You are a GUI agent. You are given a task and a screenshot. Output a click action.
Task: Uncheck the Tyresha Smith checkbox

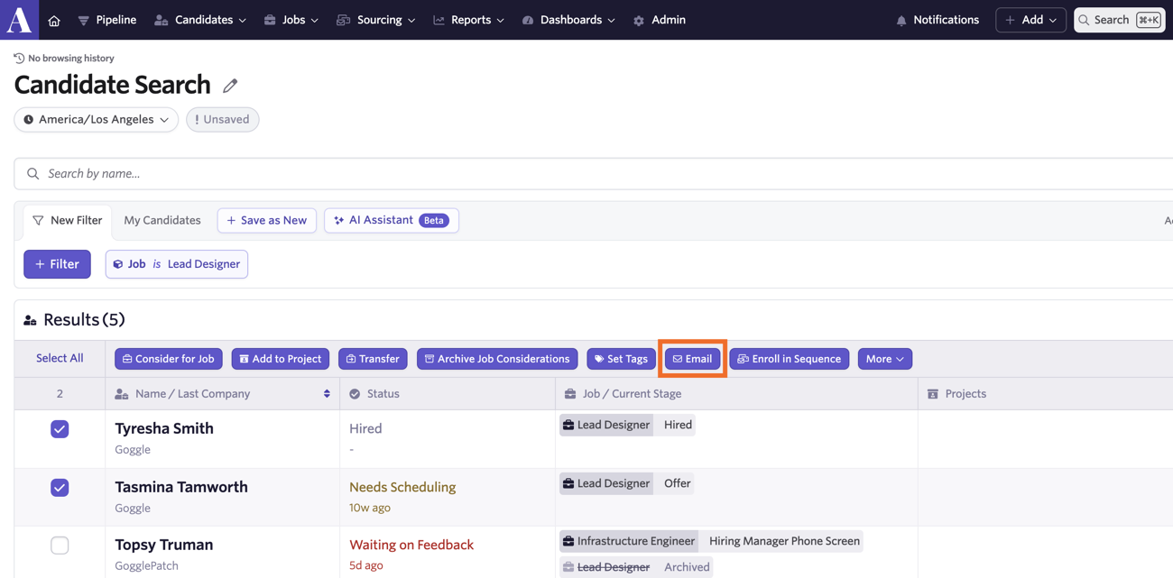click(x=60, y=429)
